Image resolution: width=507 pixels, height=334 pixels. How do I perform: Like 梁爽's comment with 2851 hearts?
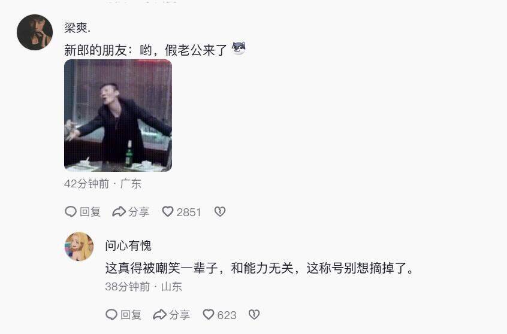168,211
